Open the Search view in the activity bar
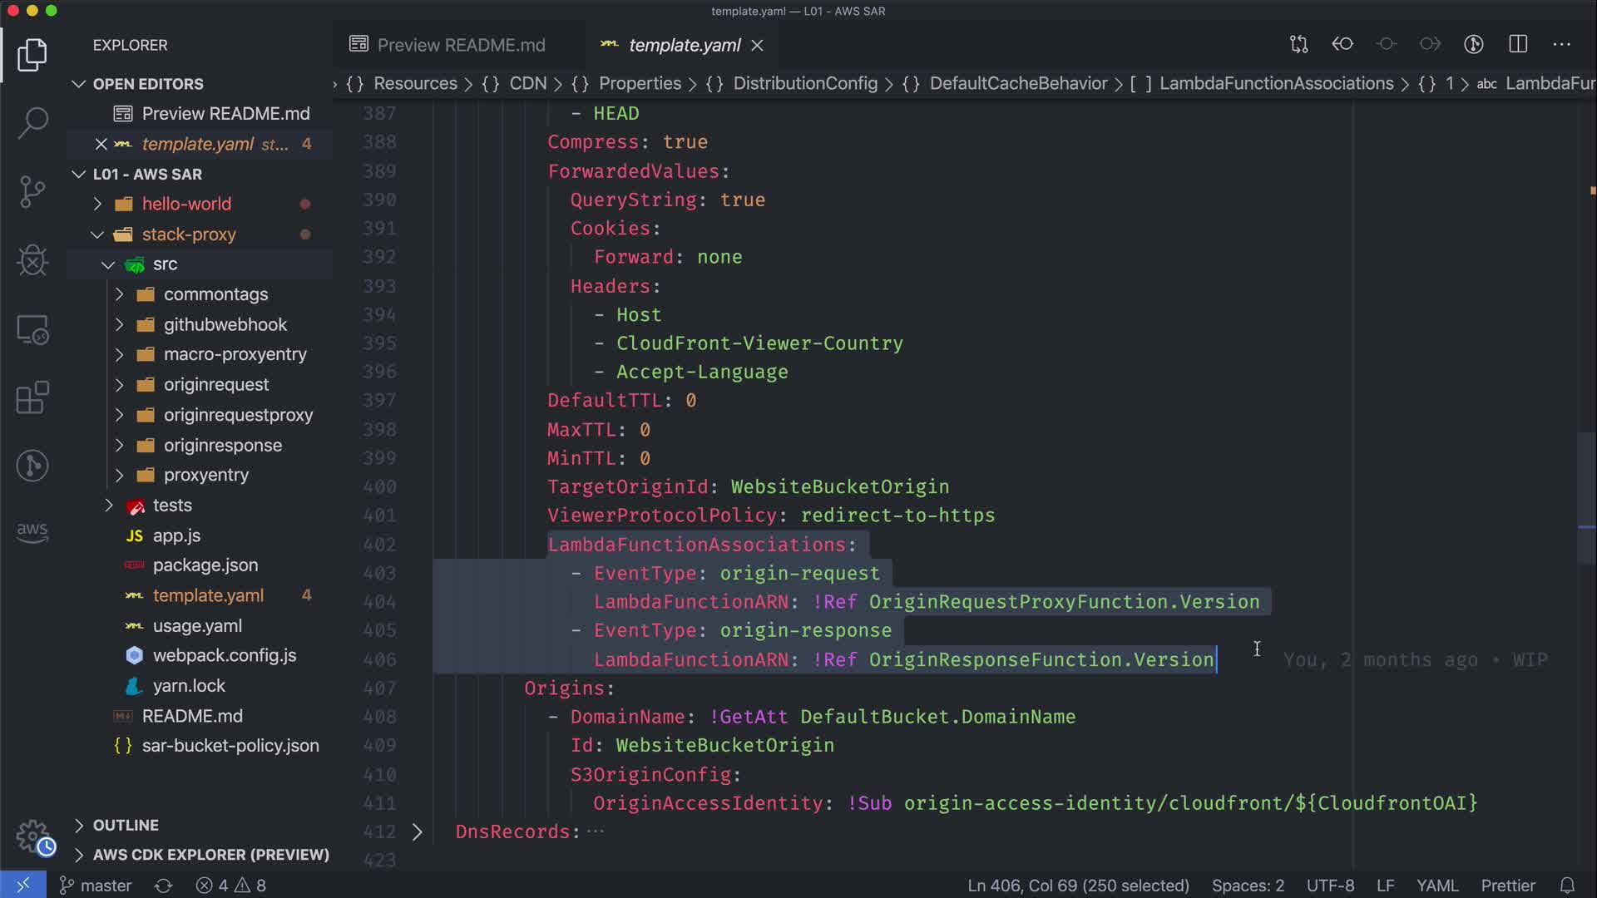The height and width of the screenshot is (898, 1597). (x=32, y=123)
